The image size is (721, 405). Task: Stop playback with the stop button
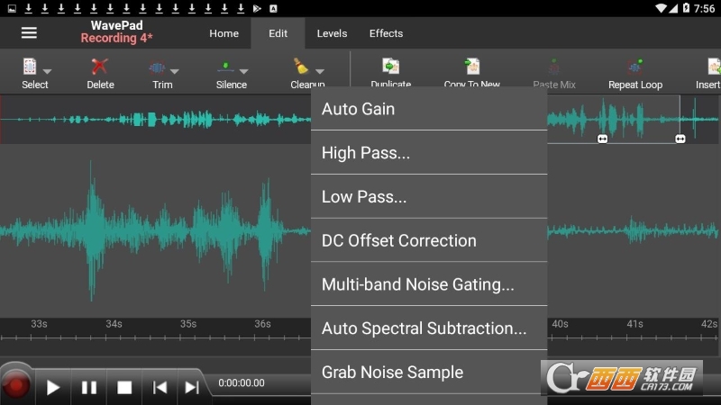click(124, 387)
